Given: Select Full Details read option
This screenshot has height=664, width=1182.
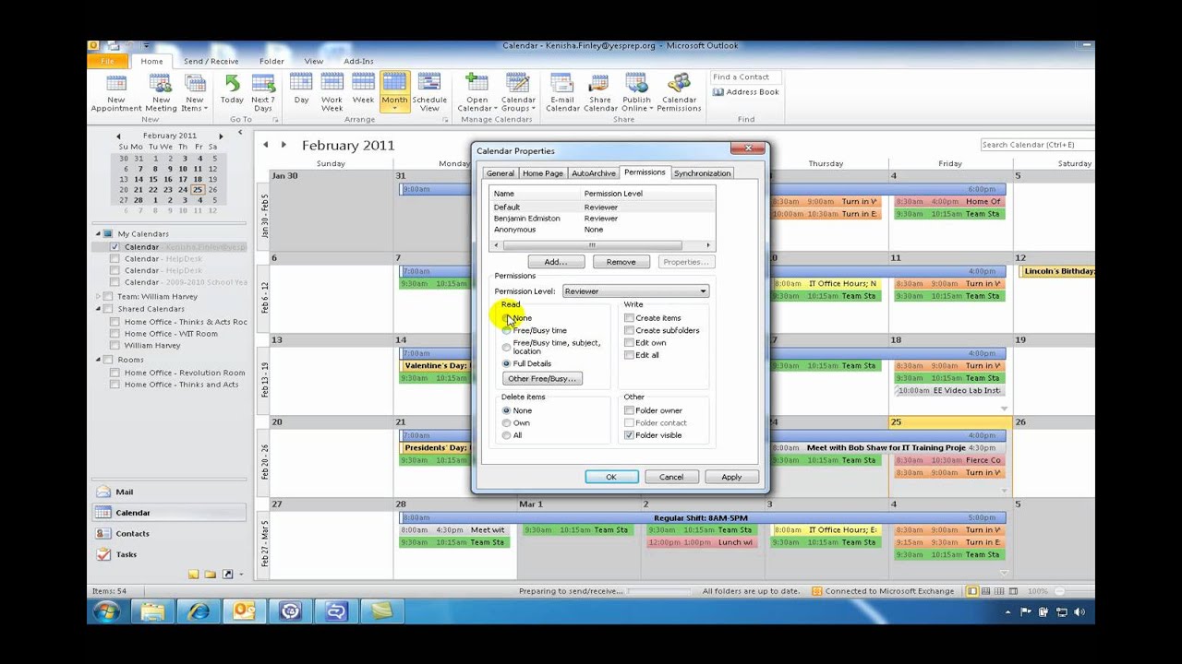Looking at the screenshot, I should [506, 364].
